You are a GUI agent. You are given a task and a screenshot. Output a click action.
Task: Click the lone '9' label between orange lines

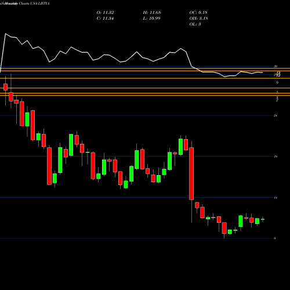(277, 83)
